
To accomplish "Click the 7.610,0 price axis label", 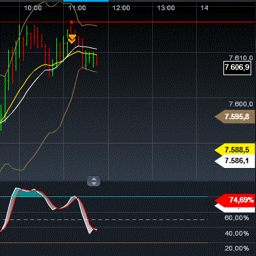I will click(240, 58).
